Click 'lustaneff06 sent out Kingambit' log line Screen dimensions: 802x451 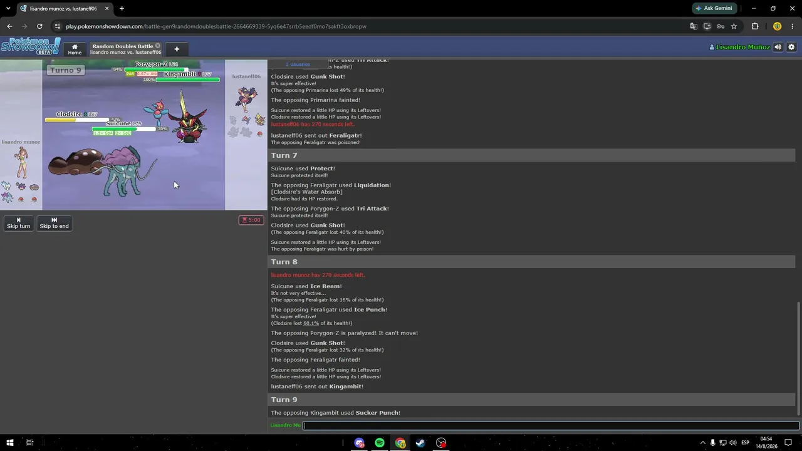pyautogui.click(x=317, y=386)
